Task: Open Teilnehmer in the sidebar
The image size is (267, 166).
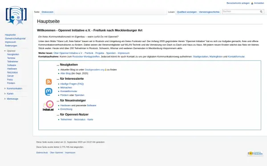Action: tap(12, 62)
